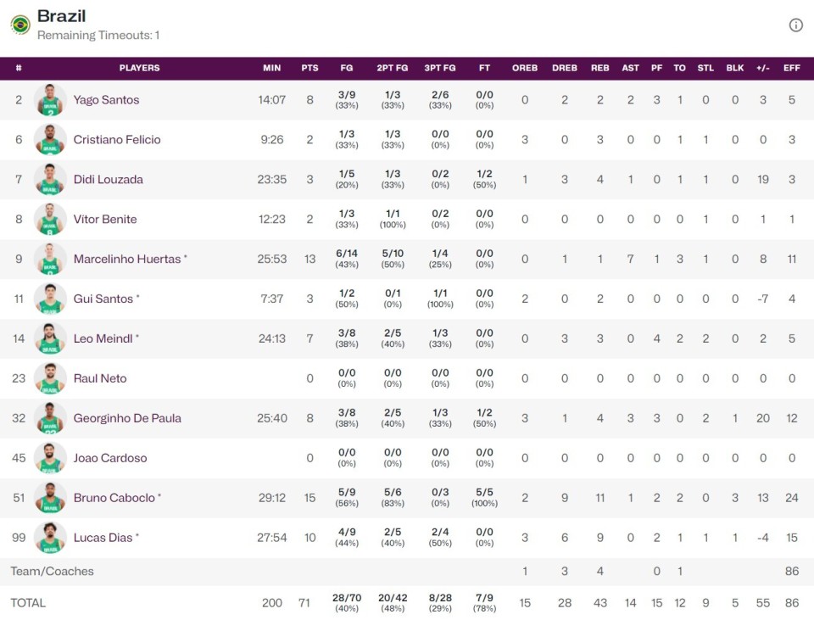Click Gui Santos profile photo

50,299
